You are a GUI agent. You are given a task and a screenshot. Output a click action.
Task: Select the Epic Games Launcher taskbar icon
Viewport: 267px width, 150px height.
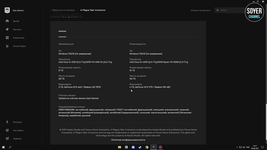pos(154,147)
